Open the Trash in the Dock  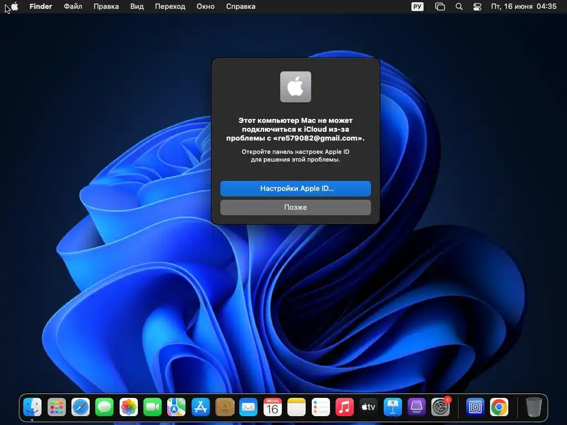(x=534, y=407)
